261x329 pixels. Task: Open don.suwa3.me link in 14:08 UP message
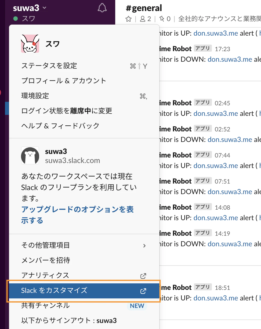click(x=216, y=218)
